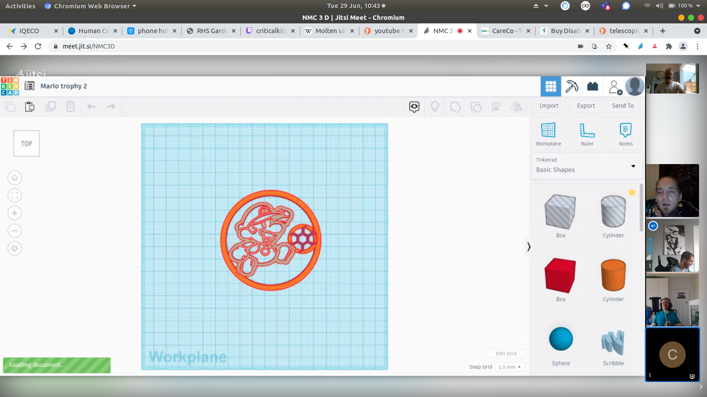Screen dimensions: 707x397
Task: Click the Align tool icon
Action: click(496, 107)
